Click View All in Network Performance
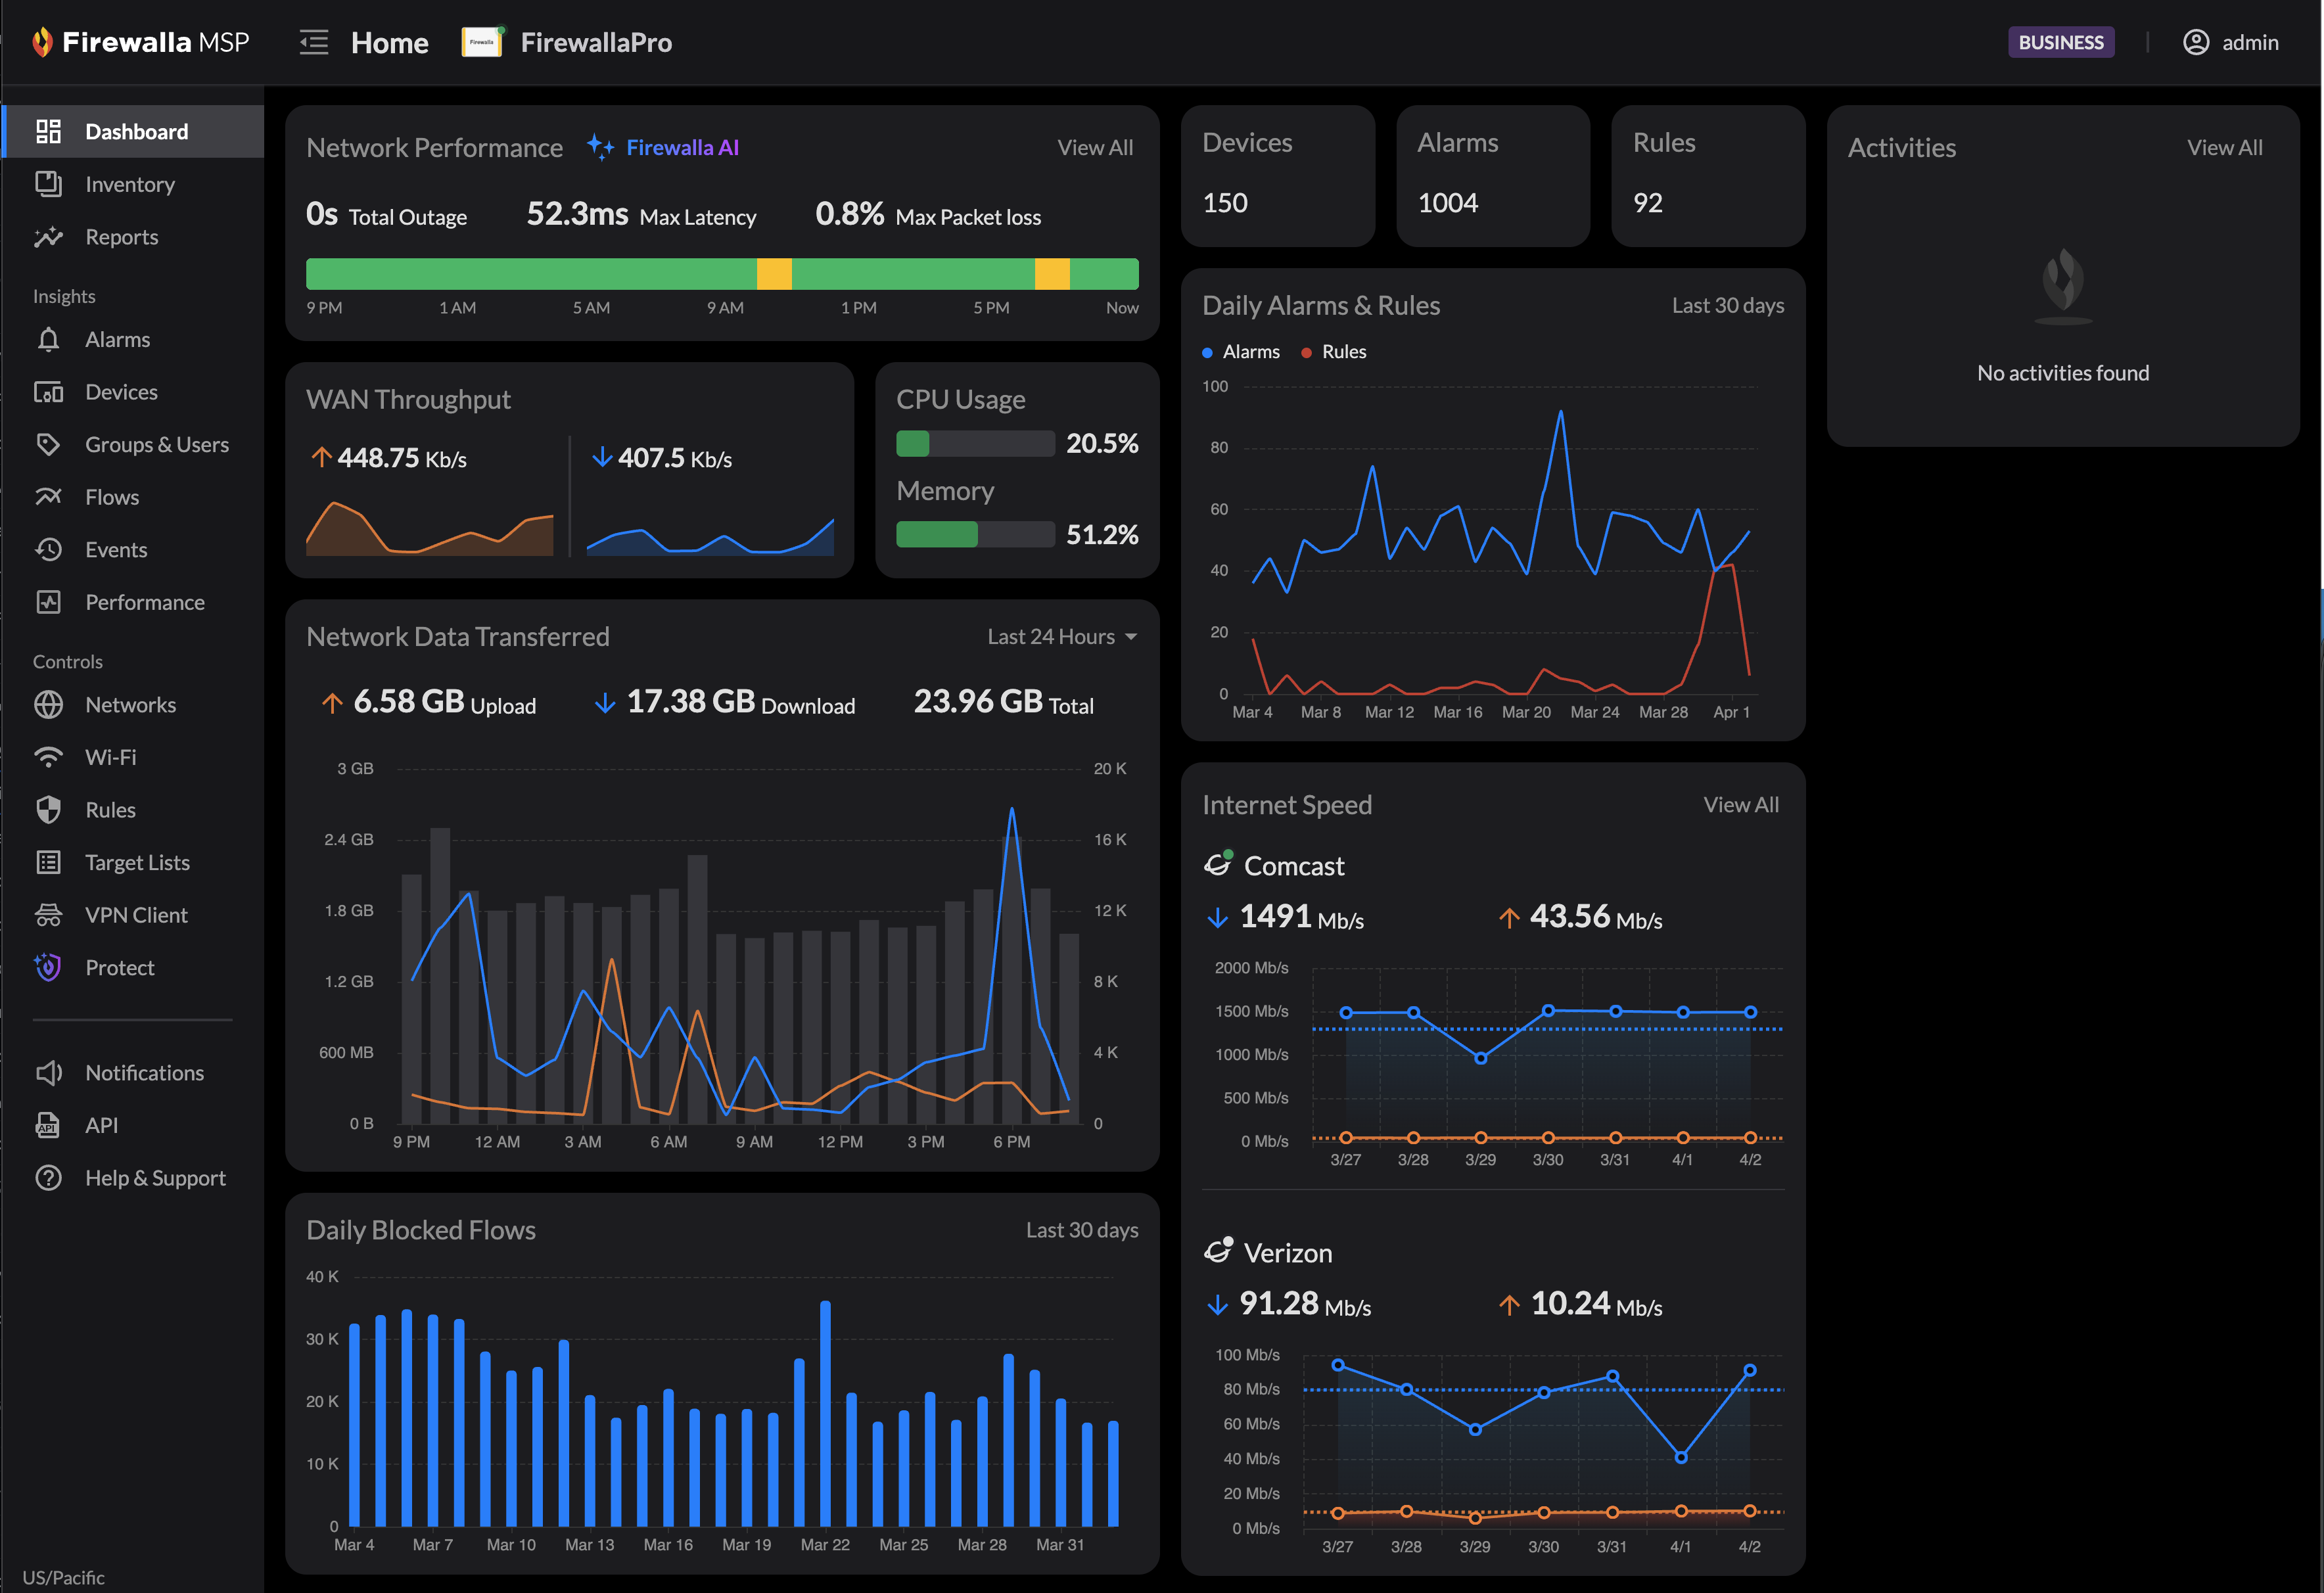Image resolution: width=2324 pixels, height=1593 pixels. click(1095, 148)
